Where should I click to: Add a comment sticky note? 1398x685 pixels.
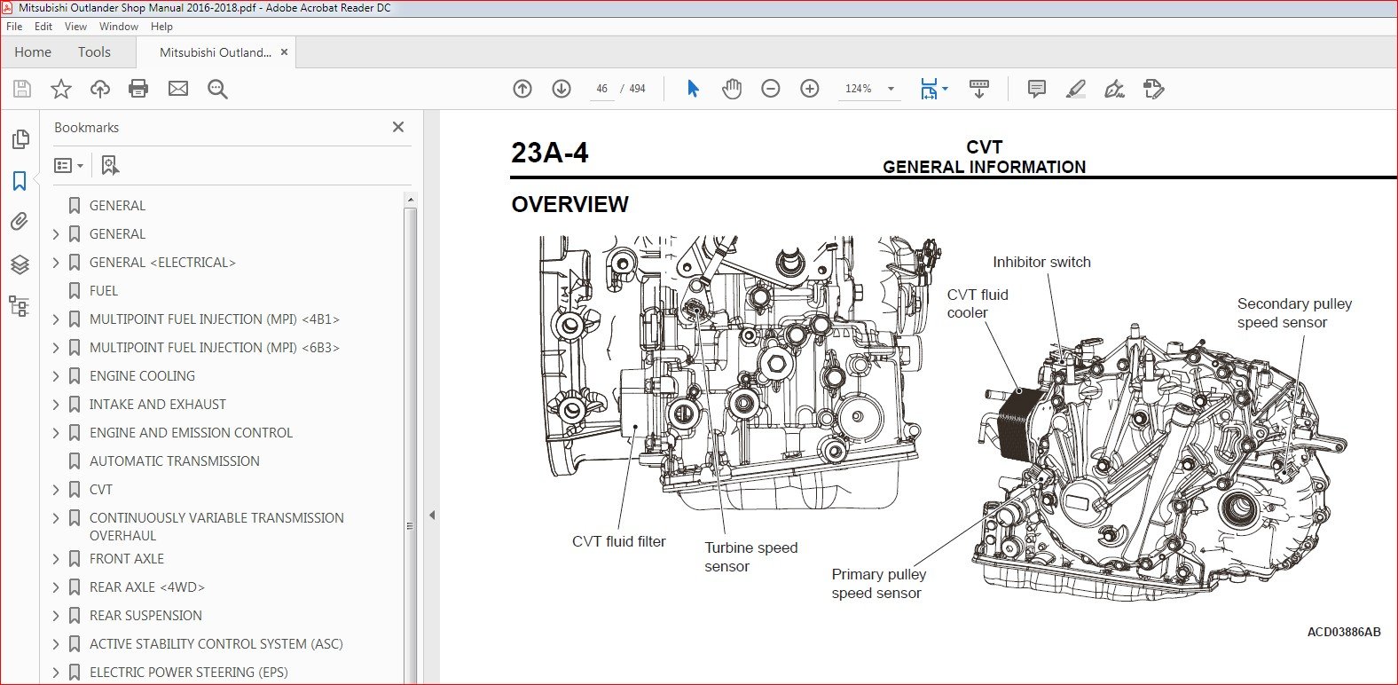1036,89
